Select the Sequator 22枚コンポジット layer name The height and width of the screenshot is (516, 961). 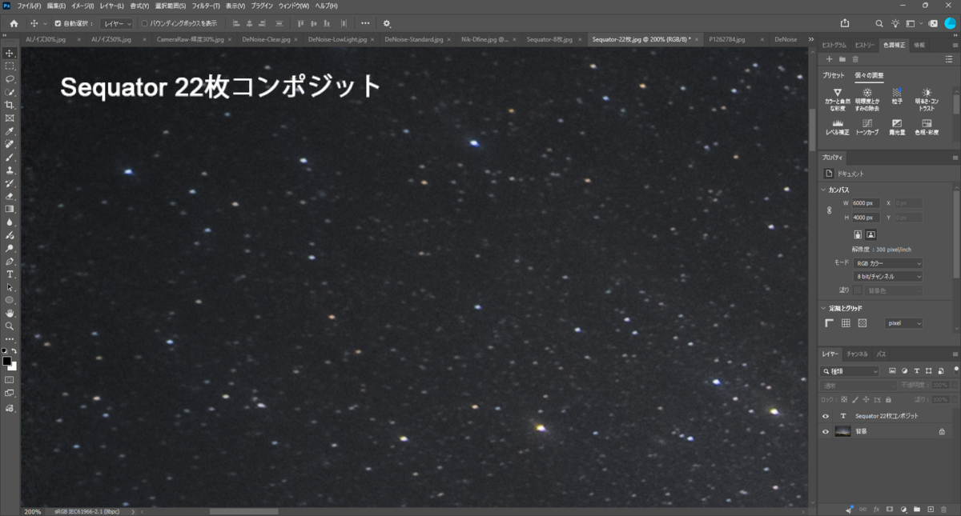pyautogui.click(x=887, y=416)
